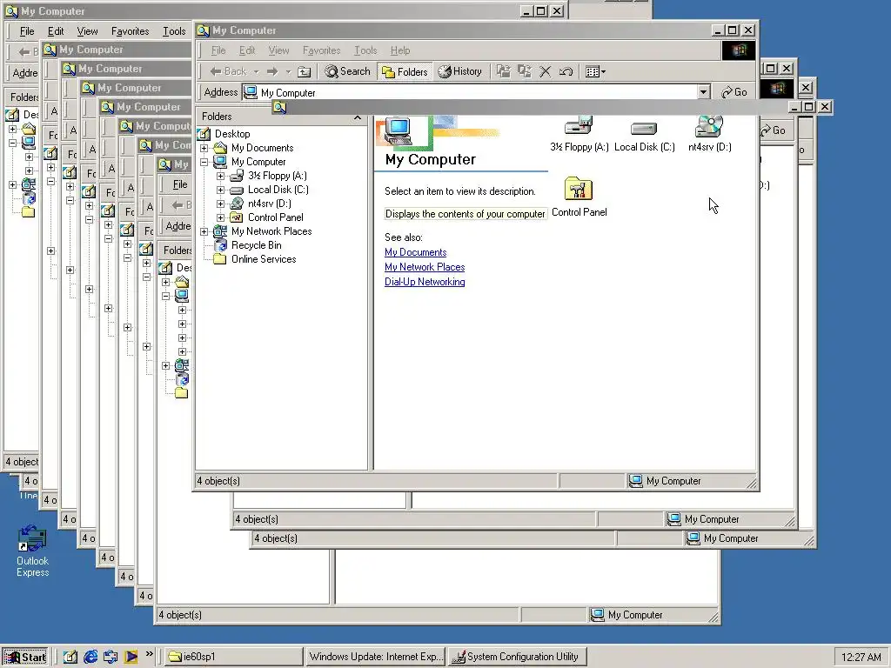
Task: Click the Move To toolbar icon
Action: tap(503, 71)
